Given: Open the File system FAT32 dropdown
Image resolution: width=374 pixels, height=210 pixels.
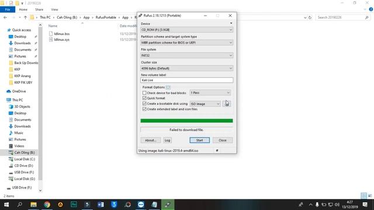Looking at the screenshot, I should pos(187,55).
